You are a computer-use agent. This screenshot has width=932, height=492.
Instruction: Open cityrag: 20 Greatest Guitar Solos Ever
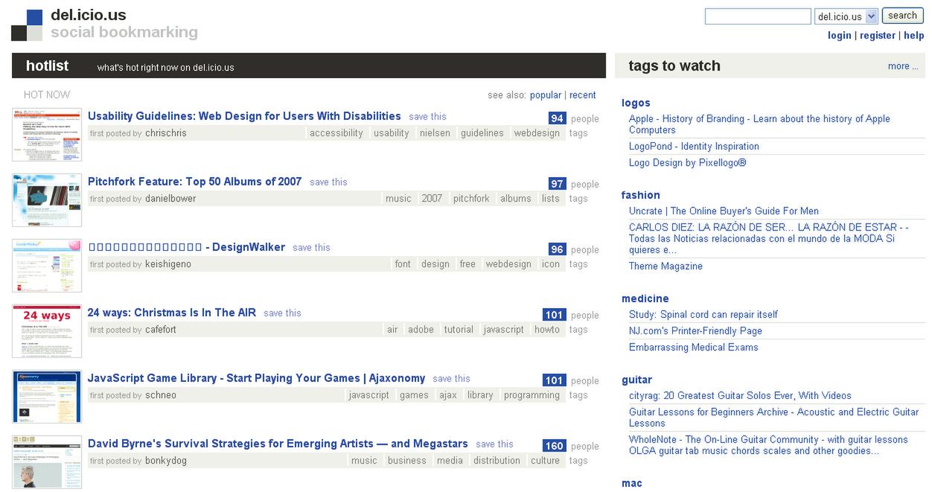[740, 396]
